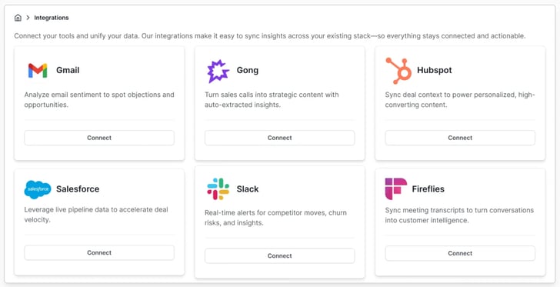Open the Salesforce card title
560x287 pixels.
pyautogui.click(x=78, y=189)
